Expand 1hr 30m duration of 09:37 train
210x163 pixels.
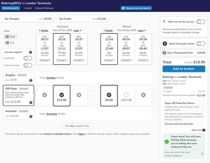45,53
